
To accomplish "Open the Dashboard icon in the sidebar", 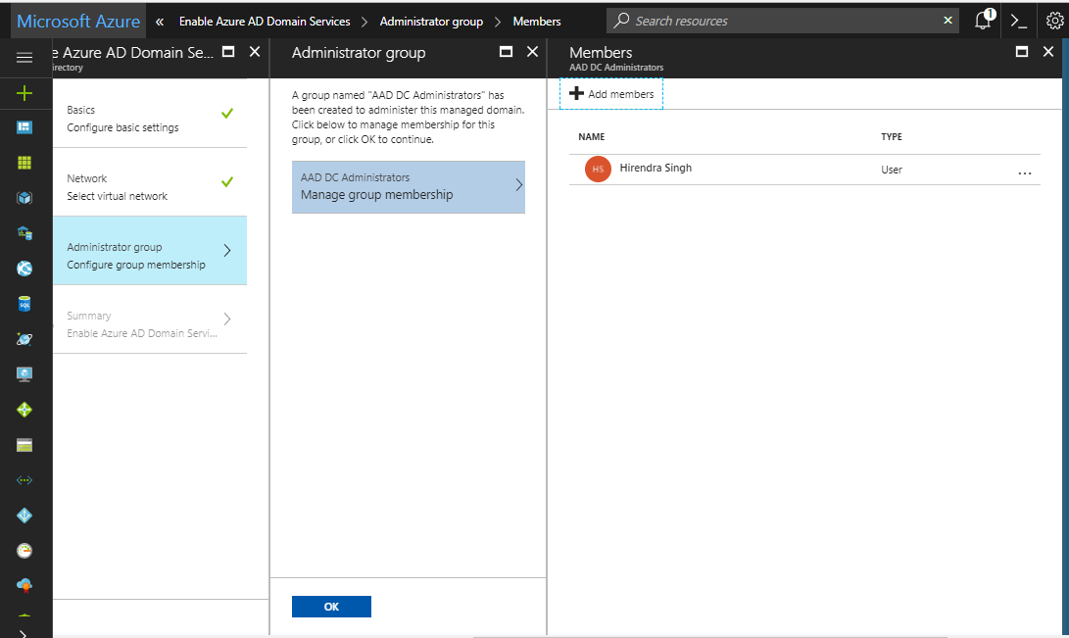I will [24, 127].
